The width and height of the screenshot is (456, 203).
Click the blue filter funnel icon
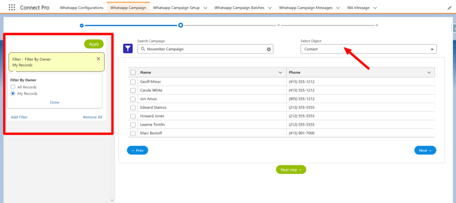[x=128, y=49]
